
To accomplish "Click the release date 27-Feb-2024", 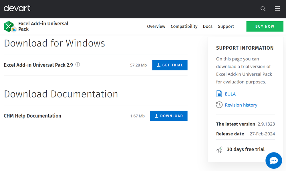I will [262, 134].
